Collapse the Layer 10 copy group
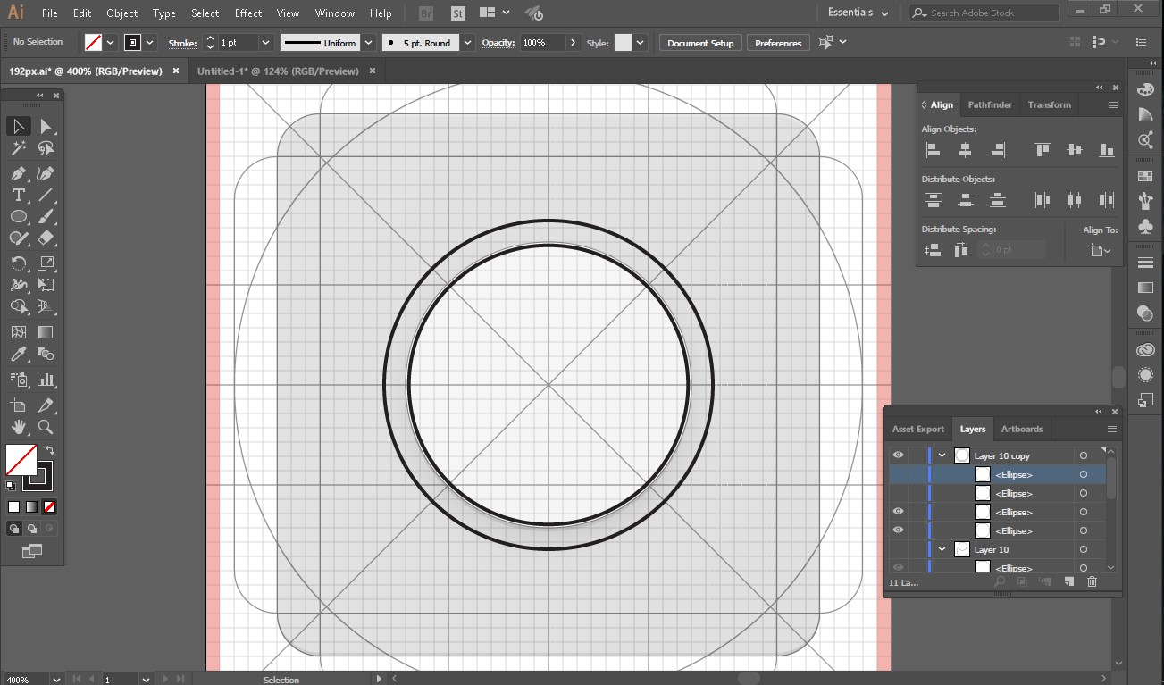The height and width of the screenshot is (685, 1164). pos(942,455)
